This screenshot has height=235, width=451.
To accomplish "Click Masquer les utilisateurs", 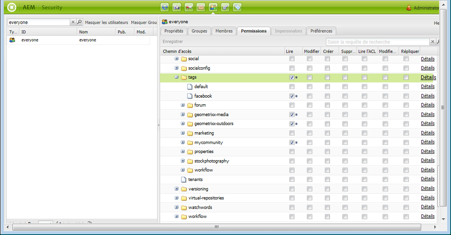I will pos(106,22).
